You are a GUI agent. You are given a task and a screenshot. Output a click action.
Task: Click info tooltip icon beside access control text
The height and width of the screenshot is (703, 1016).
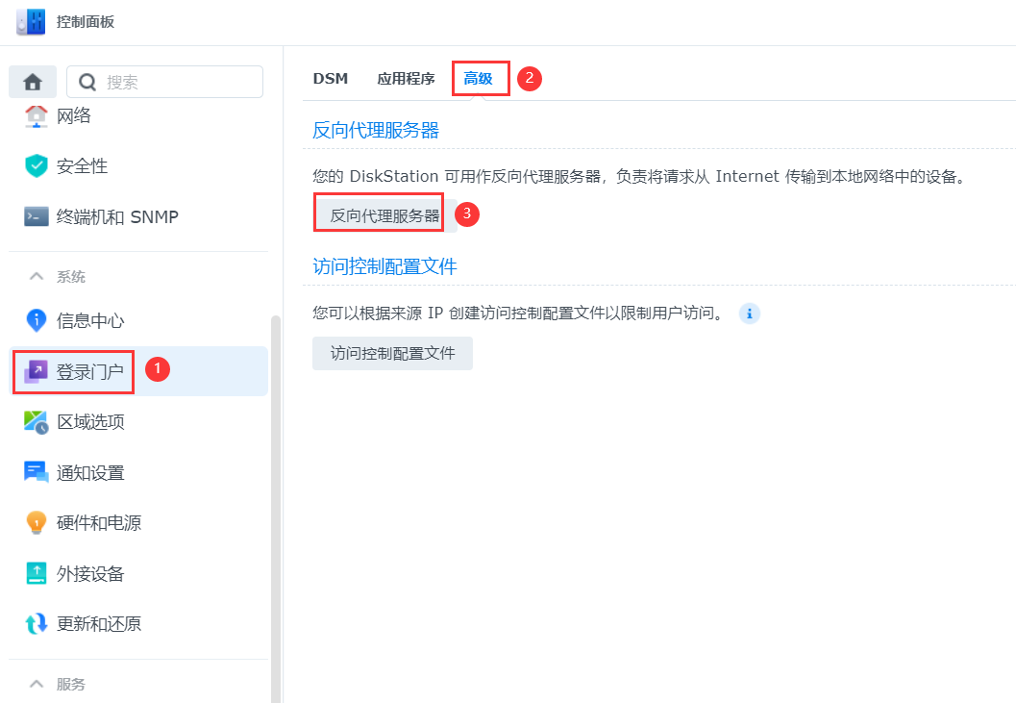[x=750, y=314]
